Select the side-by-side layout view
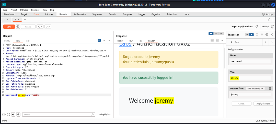 pos(211,33)
